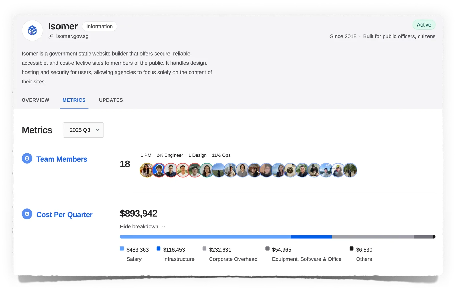Click the first team member avatar
The width and height of the screenshot is (456, 290).
pyautogui.click(x=147, y=170)
